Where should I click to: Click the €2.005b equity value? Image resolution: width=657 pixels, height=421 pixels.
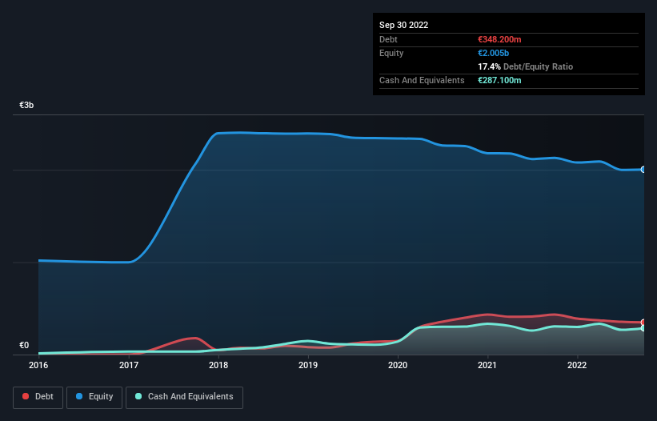[x=494, y=53]
